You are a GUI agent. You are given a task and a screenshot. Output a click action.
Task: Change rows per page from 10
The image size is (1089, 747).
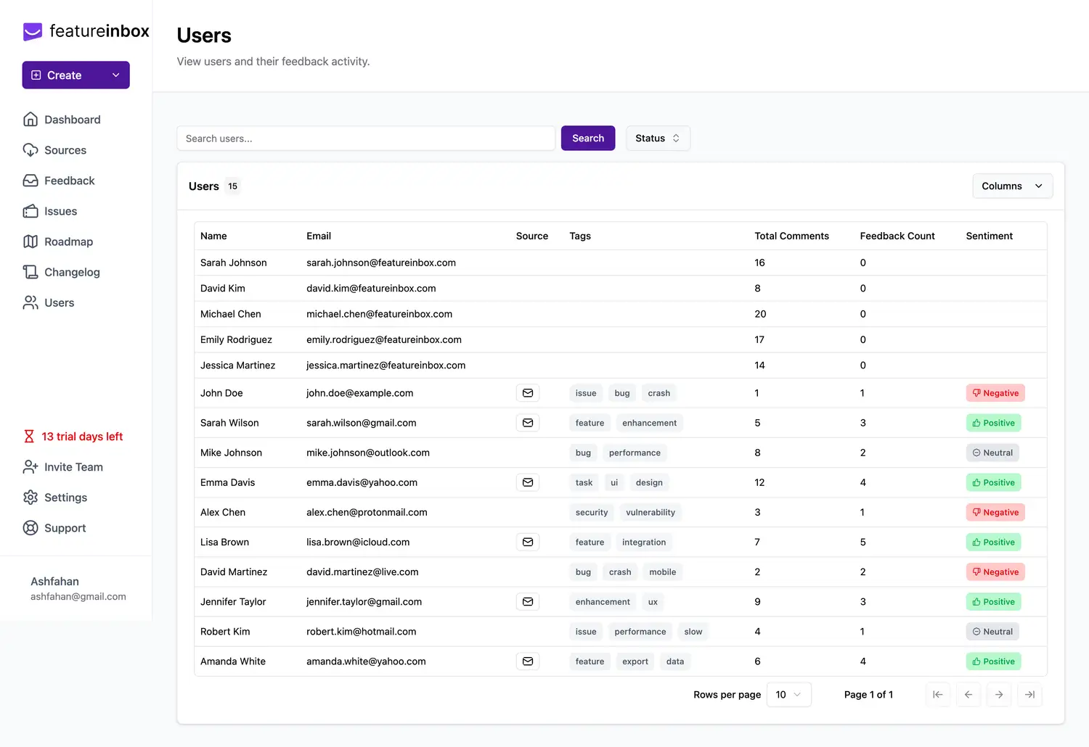coord(788,695)
